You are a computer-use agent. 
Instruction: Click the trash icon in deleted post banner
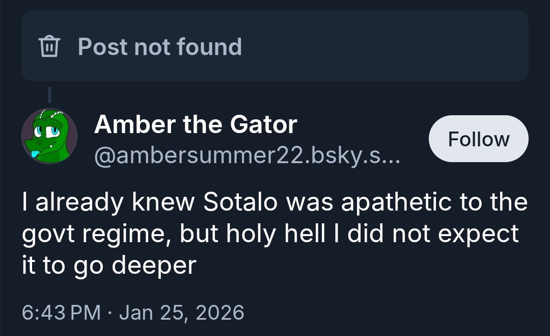point(48,46)
